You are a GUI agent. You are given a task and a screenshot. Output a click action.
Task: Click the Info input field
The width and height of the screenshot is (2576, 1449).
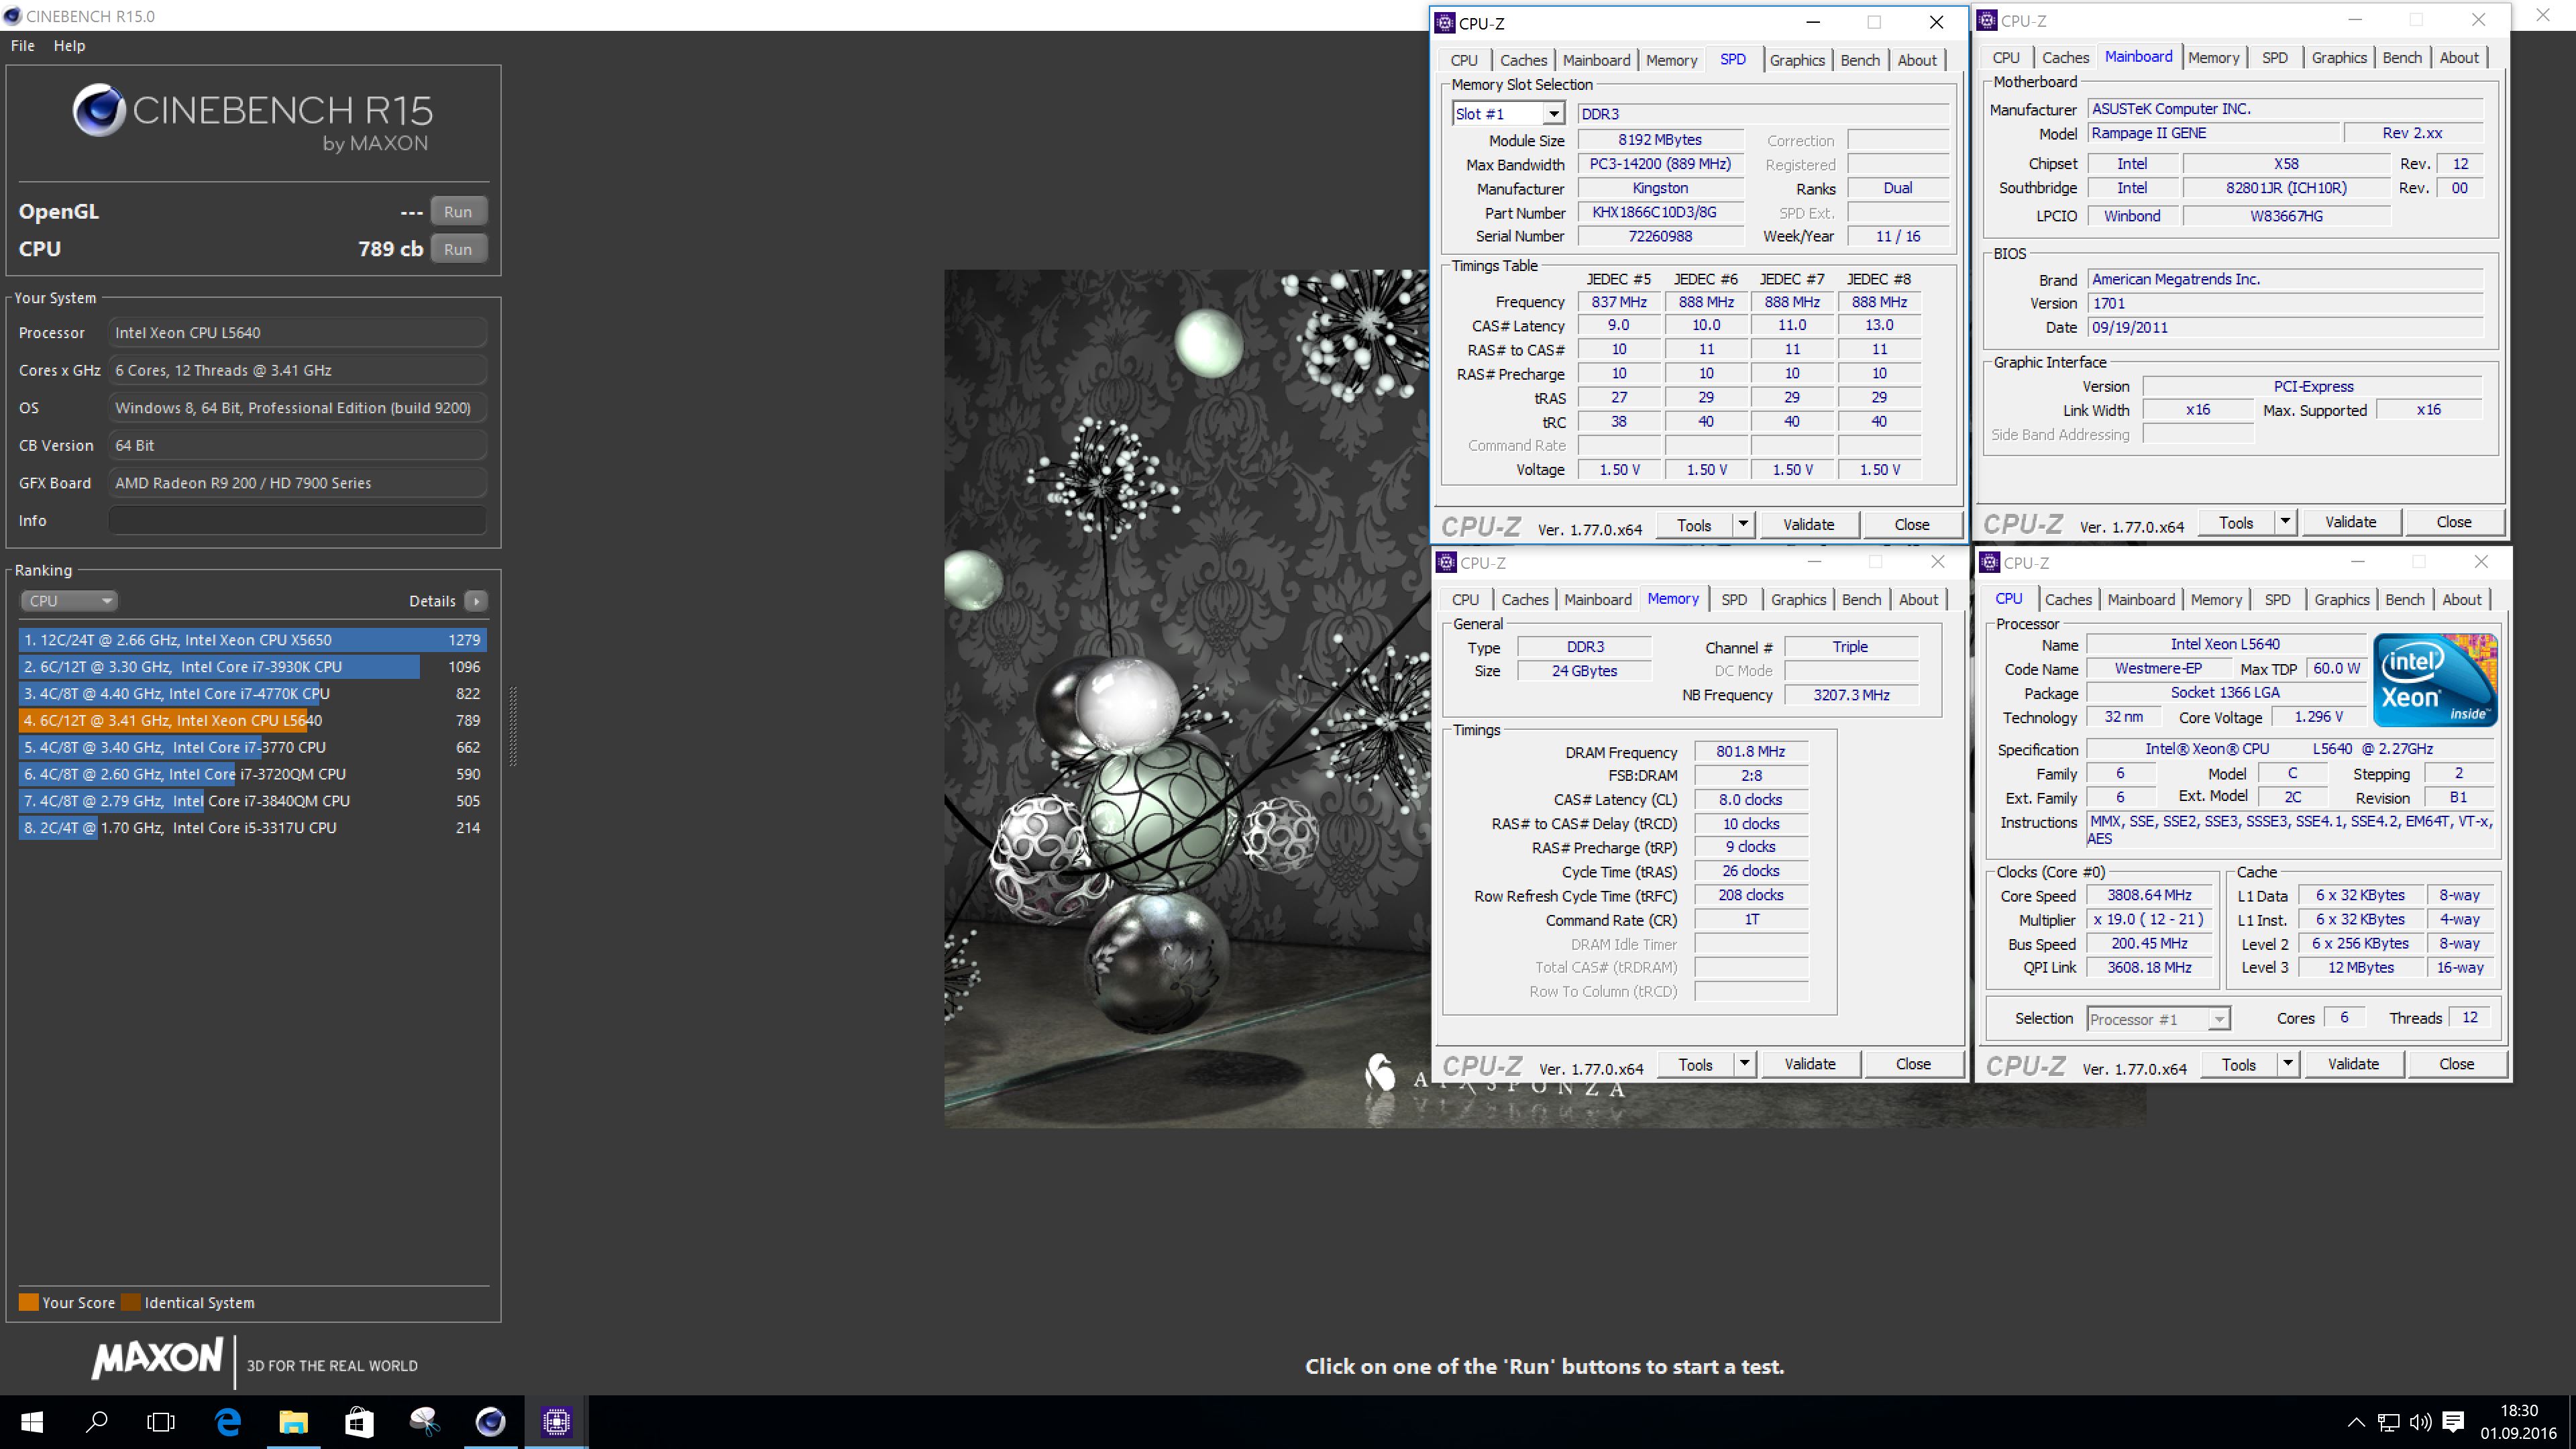(x=297, y=520)
